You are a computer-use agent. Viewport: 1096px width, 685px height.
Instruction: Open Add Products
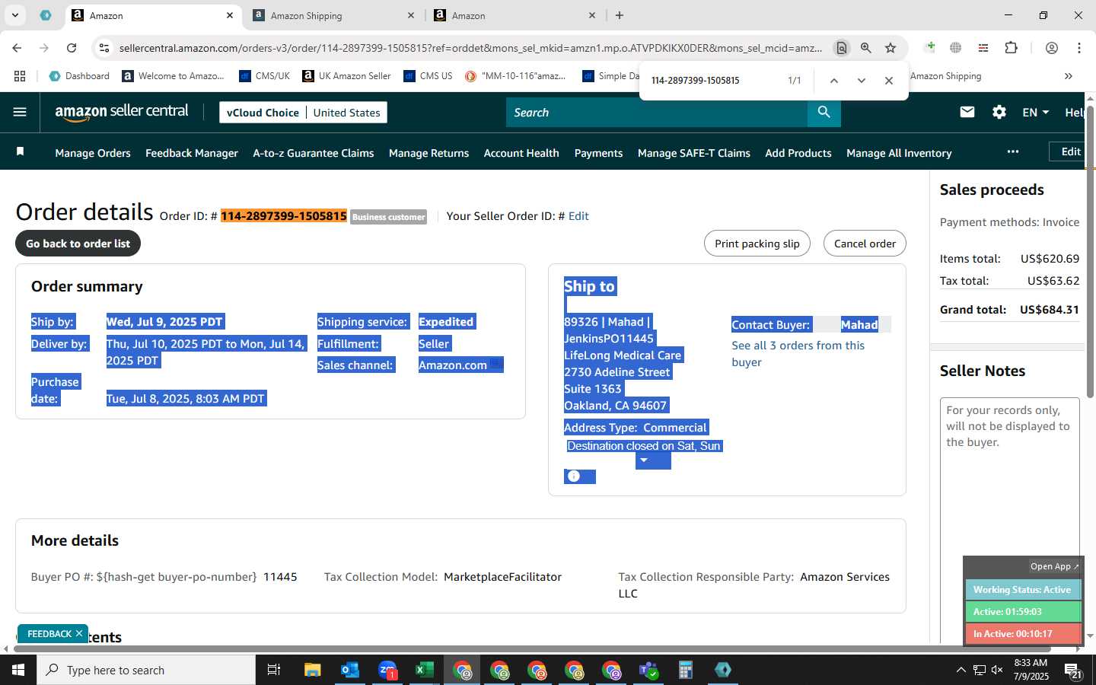pos(798,153)
